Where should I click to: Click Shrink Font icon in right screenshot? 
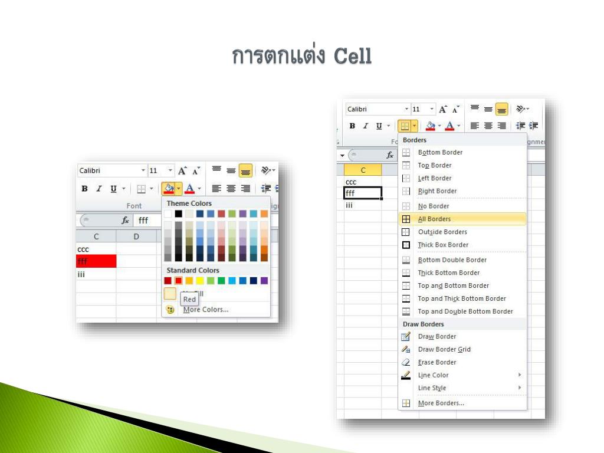click(x=456, y=110)
